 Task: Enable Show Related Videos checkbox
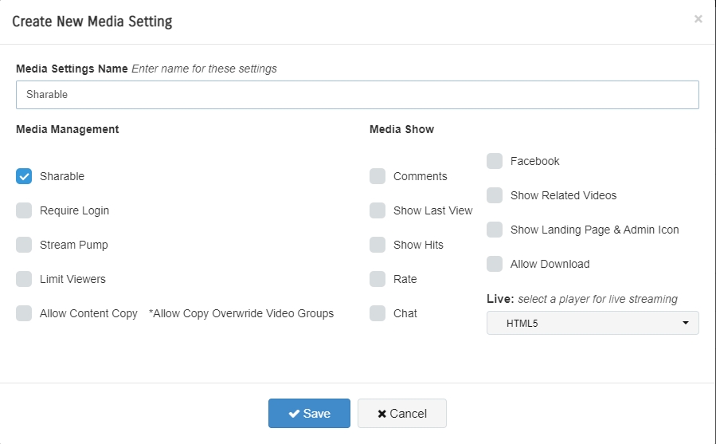[495, 195]
